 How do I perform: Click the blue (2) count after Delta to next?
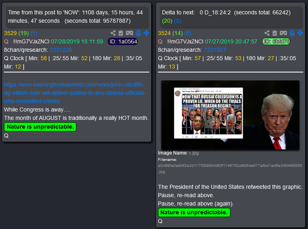click(177, 21)
